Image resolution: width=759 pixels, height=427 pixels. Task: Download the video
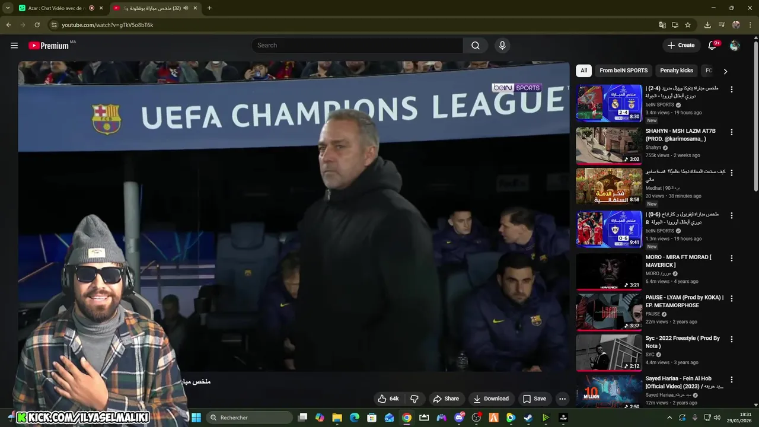491,399
